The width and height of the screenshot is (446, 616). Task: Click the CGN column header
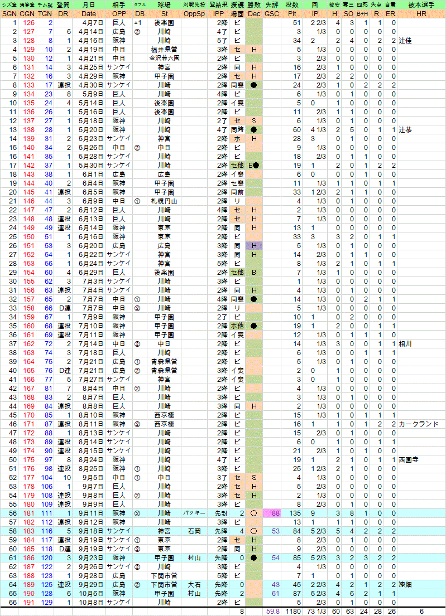click(x=27, y=14)
